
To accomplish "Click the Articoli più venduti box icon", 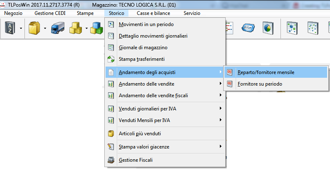I will [111, 134].
